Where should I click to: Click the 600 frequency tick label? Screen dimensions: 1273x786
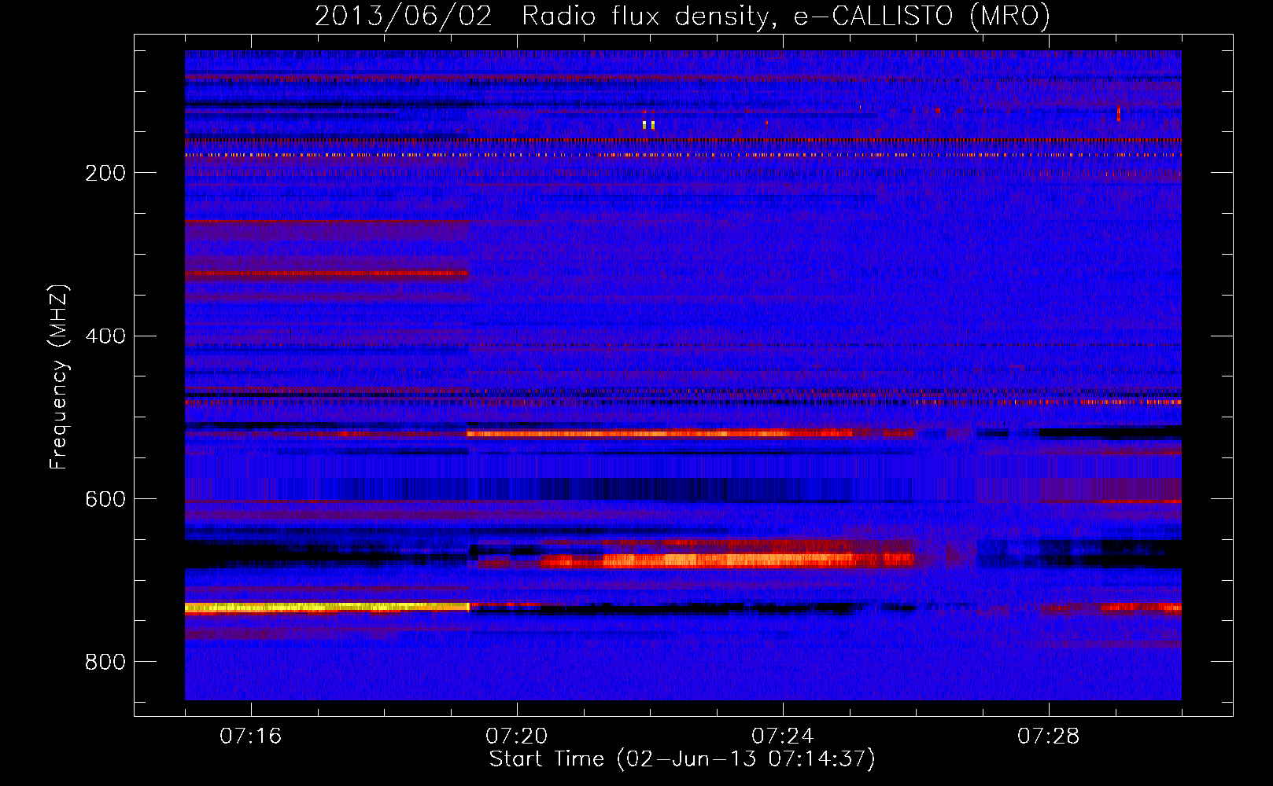105,499
